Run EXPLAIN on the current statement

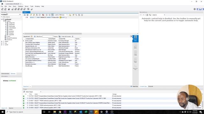(x=37, y=15)
